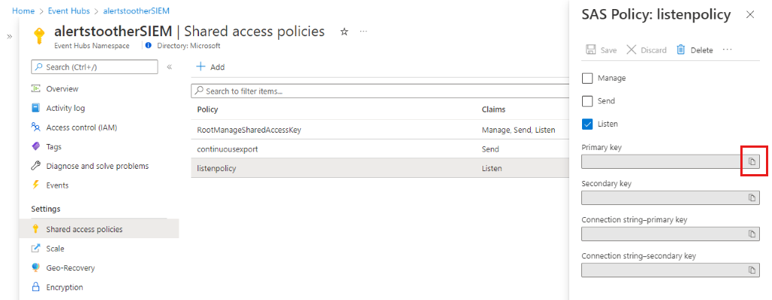The width and height of the screenshot is (772, 300).
Task: Go to Access control (IAM)
Action: coord(74,127)
